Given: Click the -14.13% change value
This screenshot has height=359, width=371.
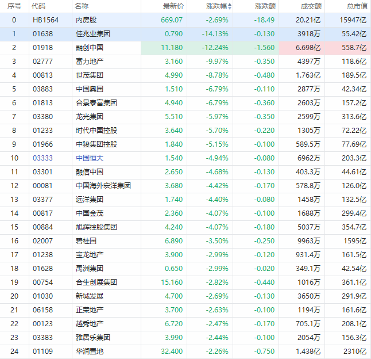Looking at the screenshot, I should pyautogui.click(x=215, y=33).
